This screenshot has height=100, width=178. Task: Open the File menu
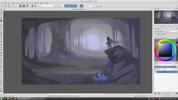pyautogui.click(x=2, y=3)
